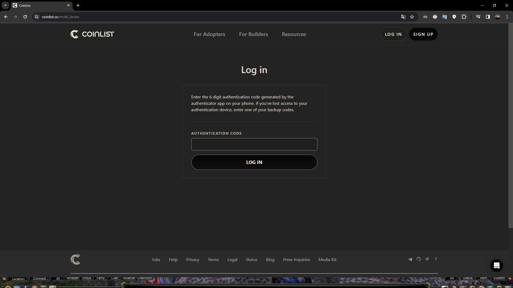Open the support chat bubble
Viewport: 513px width, 288px height.
pyautogui.click(x=497, y=266)
